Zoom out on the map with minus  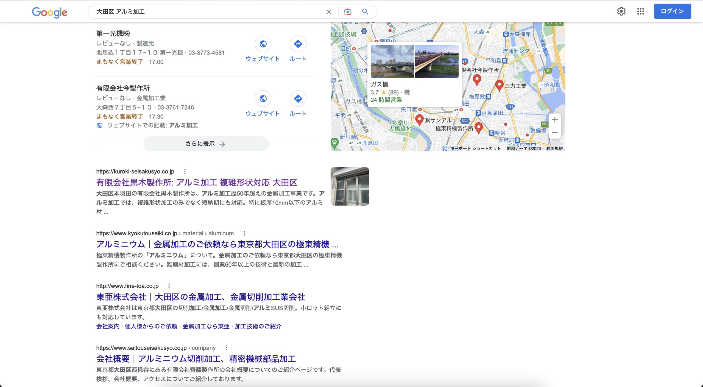pyautogui.click(x=555, y=133)
